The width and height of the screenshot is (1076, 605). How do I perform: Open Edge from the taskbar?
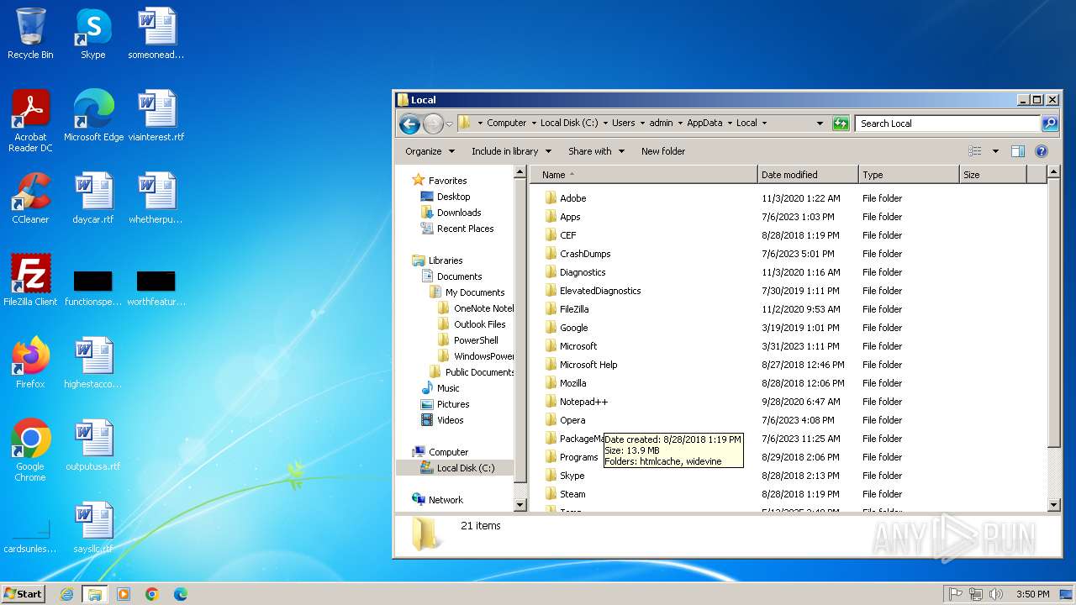pyautogui.click(x=181, y=594)
